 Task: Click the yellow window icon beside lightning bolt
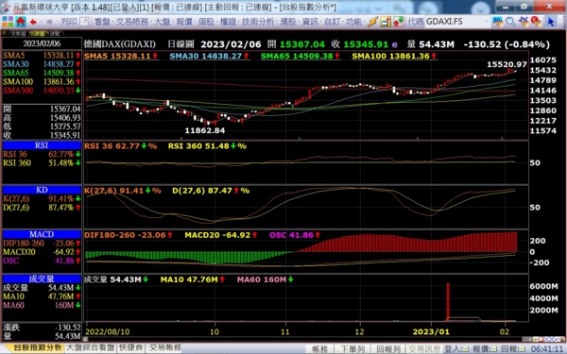pyautogui.click(x=386, y=22)
